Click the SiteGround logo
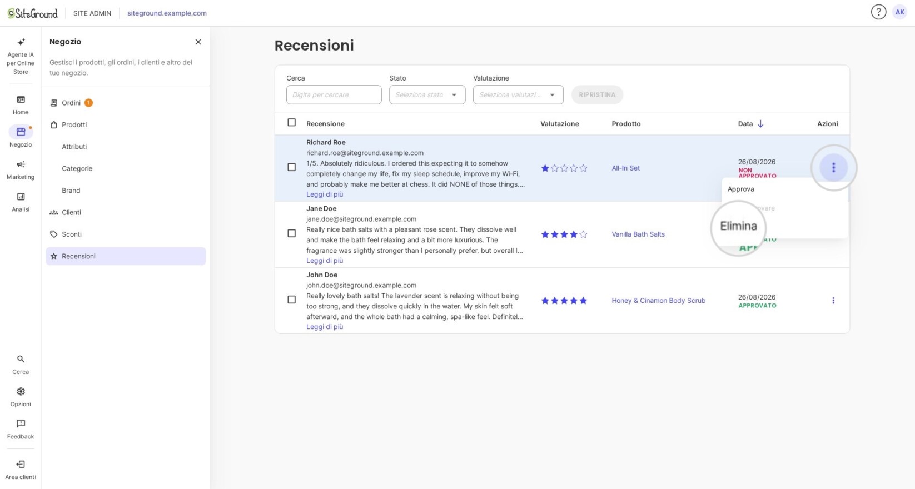This screenshot has height=489, width=915. (33, 13)
